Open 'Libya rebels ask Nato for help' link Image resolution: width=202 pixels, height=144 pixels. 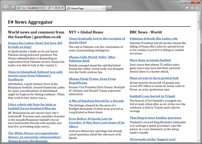tap(32, 106)
